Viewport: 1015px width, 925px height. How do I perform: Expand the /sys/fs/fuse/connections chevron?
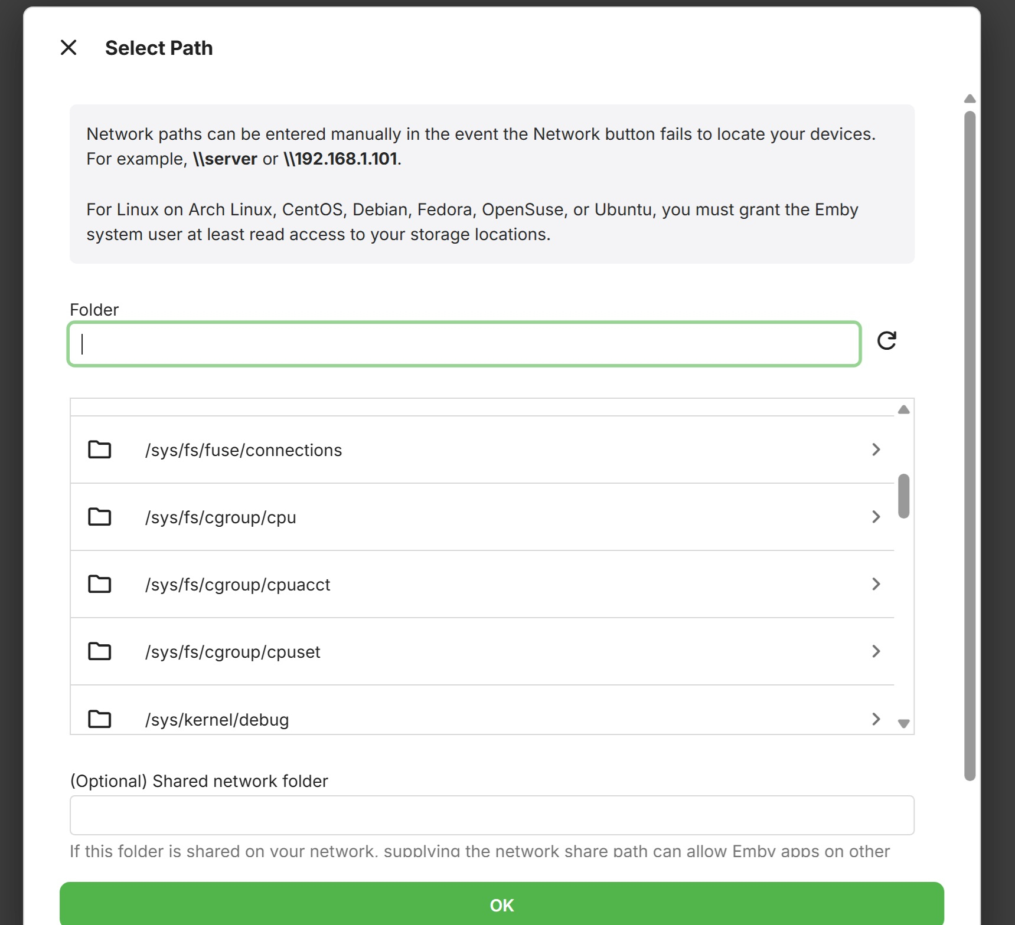coord(876,450)
